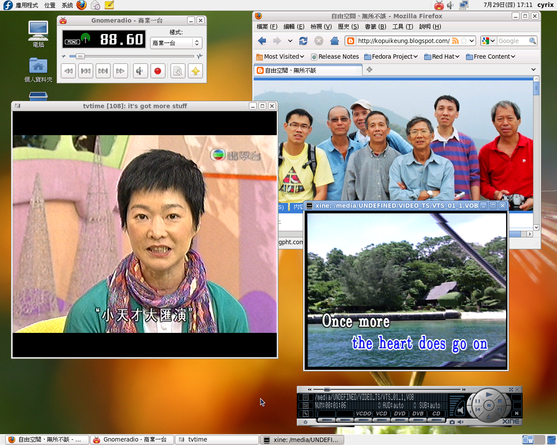Reload the current page in Firefox
This screenshot has width=557, height=445.
pos(303,41)
